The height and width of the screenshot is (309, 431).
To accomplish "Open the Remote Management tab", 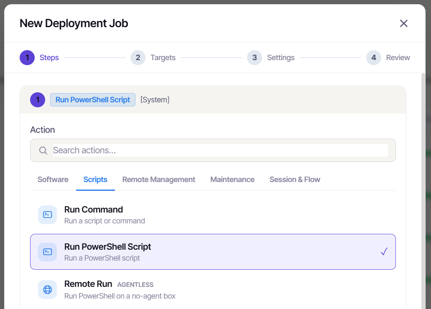I will point(159,180).
